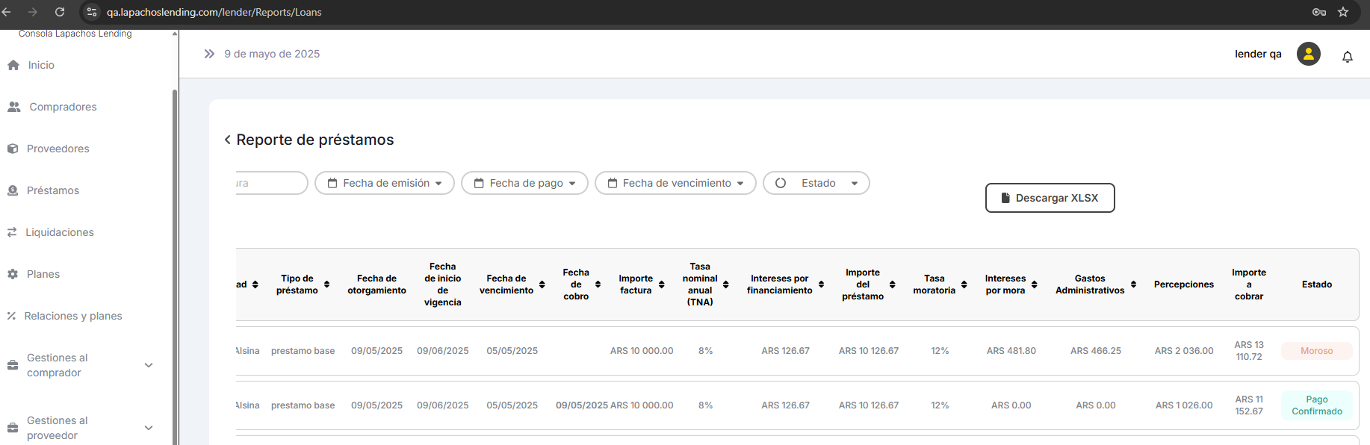1370x445 pixels.
Task: Expand sidebar with double chevron icon
Action: click(209, 54)
